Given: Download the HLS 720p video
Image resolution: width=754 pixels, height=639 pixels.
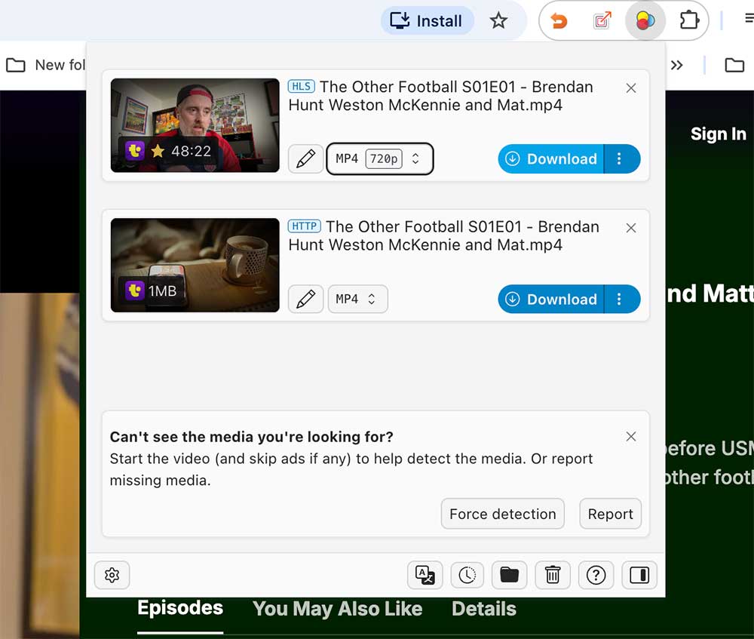Looking at the screenshot, I should point(551,158).
